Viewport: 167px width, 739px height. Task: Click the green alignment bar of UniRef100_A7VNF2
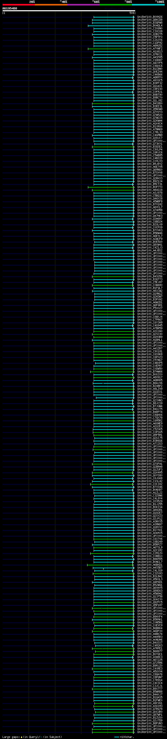[111, 49]
